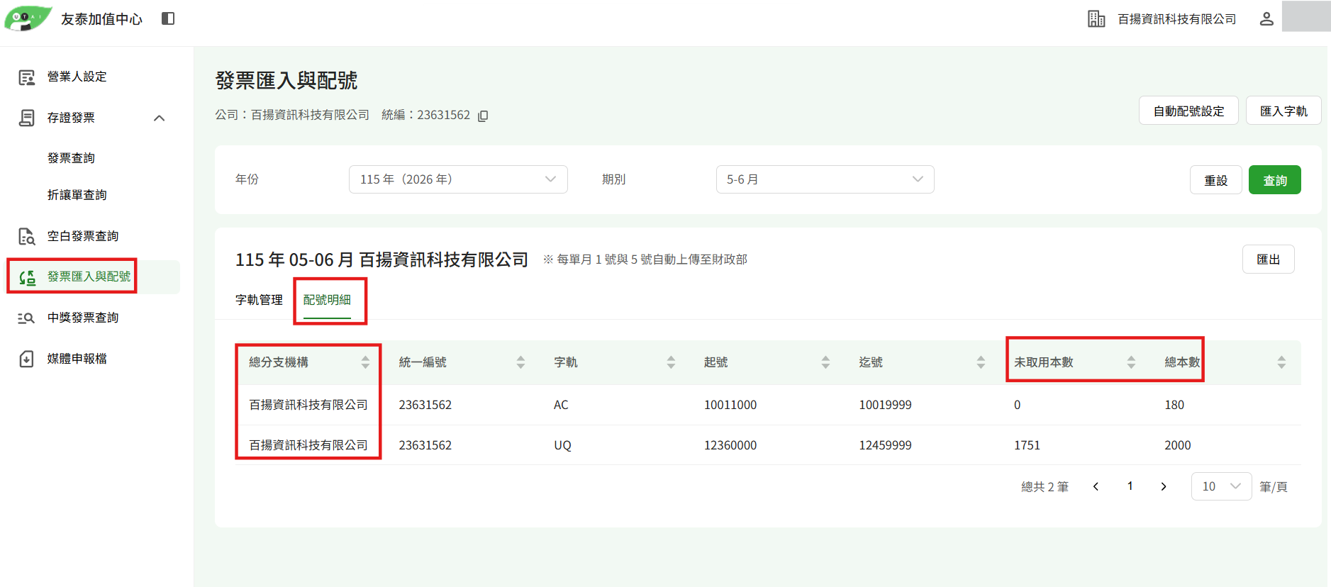Viewport: 1331px width, 587px height.
Task: Copy the tax ID 23631562 with the copy icon
Action: pos(483,116)
